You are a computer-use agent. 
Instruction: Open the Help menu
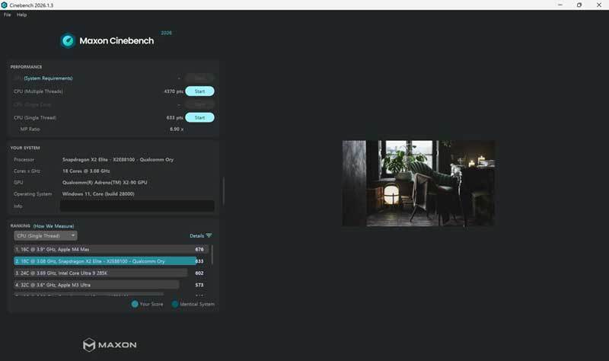coord(22,14)
